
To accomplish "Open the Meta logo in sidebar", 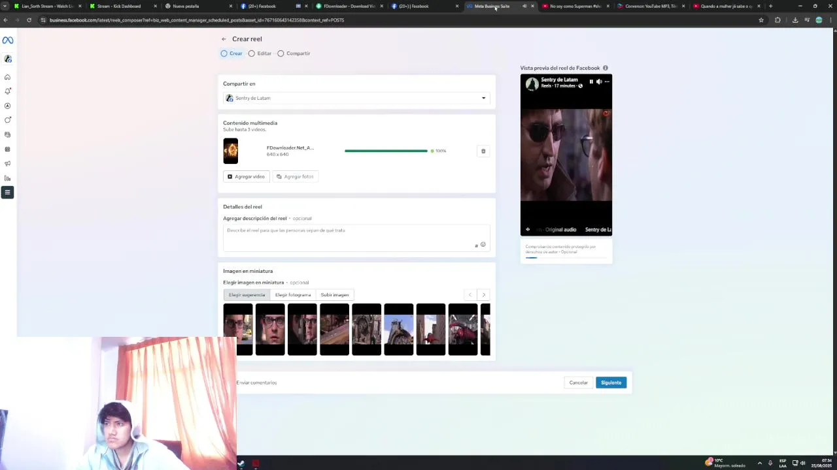I will (8, 40).
